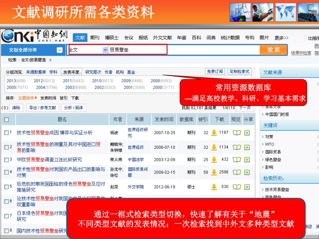Image resolution: width=319 pixels, height=239 pixels.
Task: Click the CNKI logo
Action: 34,36
